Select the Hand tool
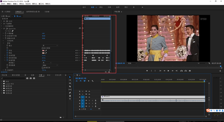 click(70, 96)
